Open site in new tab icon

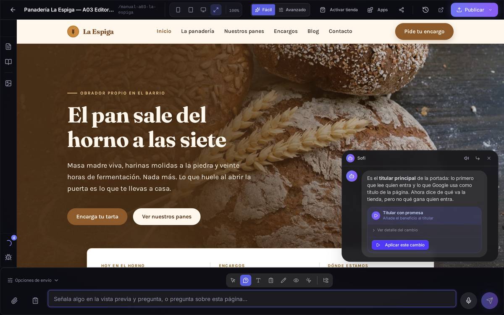tap(441, 10)
